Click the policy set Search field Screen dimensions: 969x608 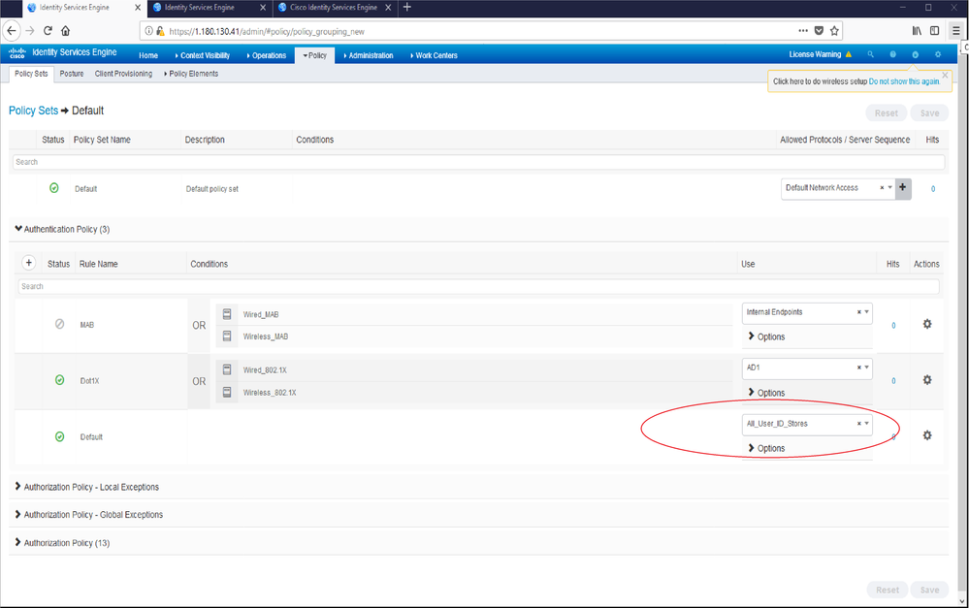478,162
